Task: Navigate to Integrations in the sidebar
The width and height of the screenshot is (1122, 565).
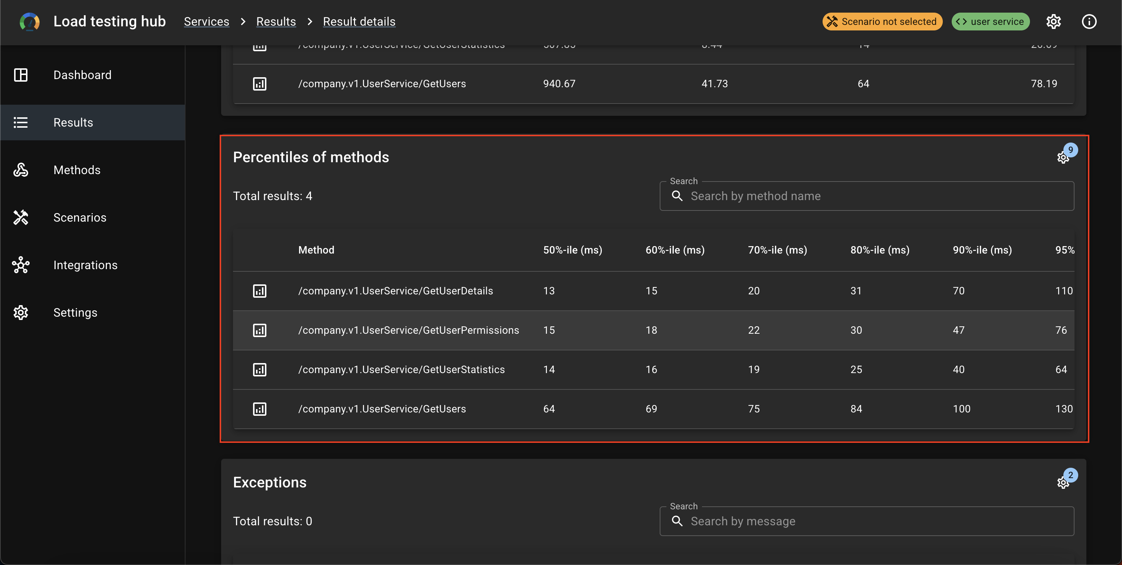Action: pos(93,265)
